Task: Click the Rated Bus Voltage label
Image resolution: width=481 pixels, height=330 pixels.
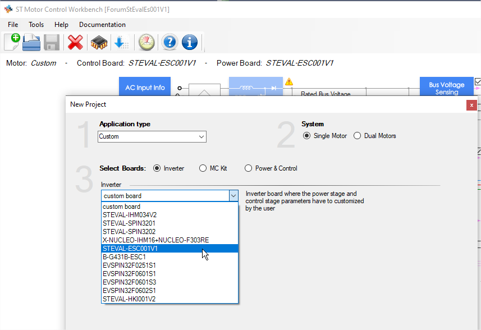Action: (x=326, y=94)
